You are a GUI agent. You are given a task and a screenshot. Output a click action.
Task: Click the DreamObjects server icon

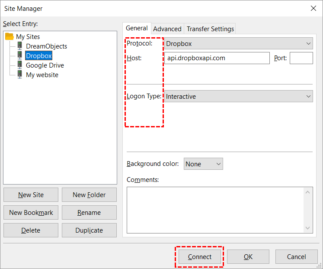(19, 46)
